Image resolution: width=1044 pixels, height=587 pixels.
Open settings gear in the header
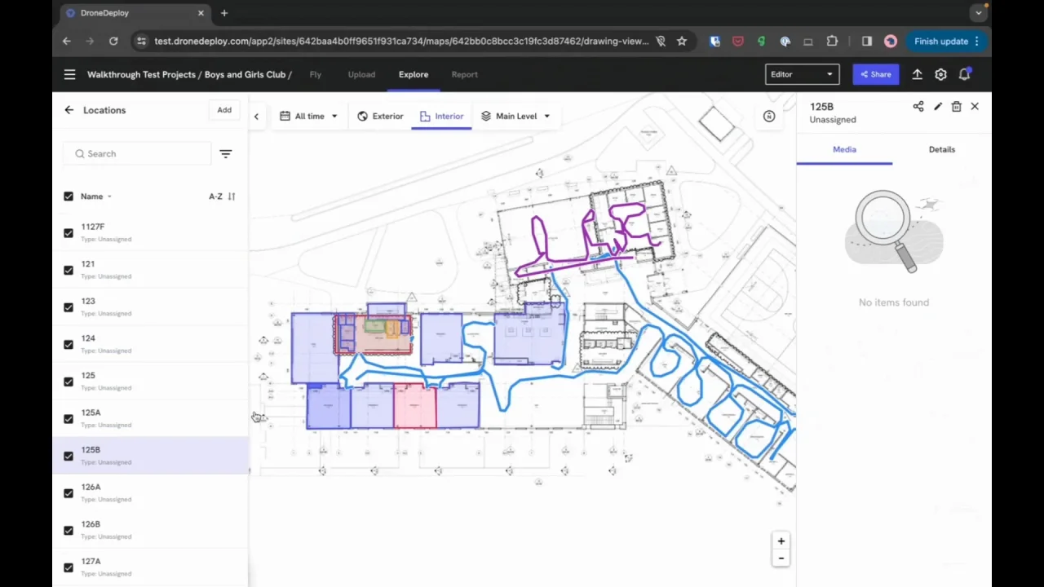940,74
